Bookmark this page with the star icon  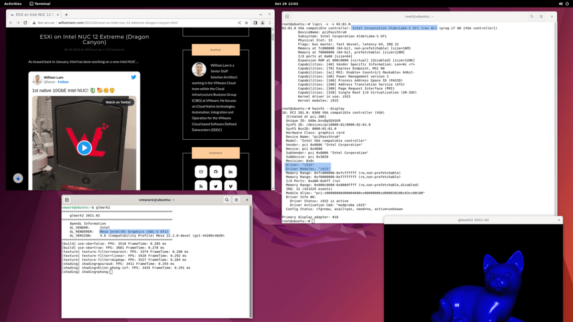point(246,22)
